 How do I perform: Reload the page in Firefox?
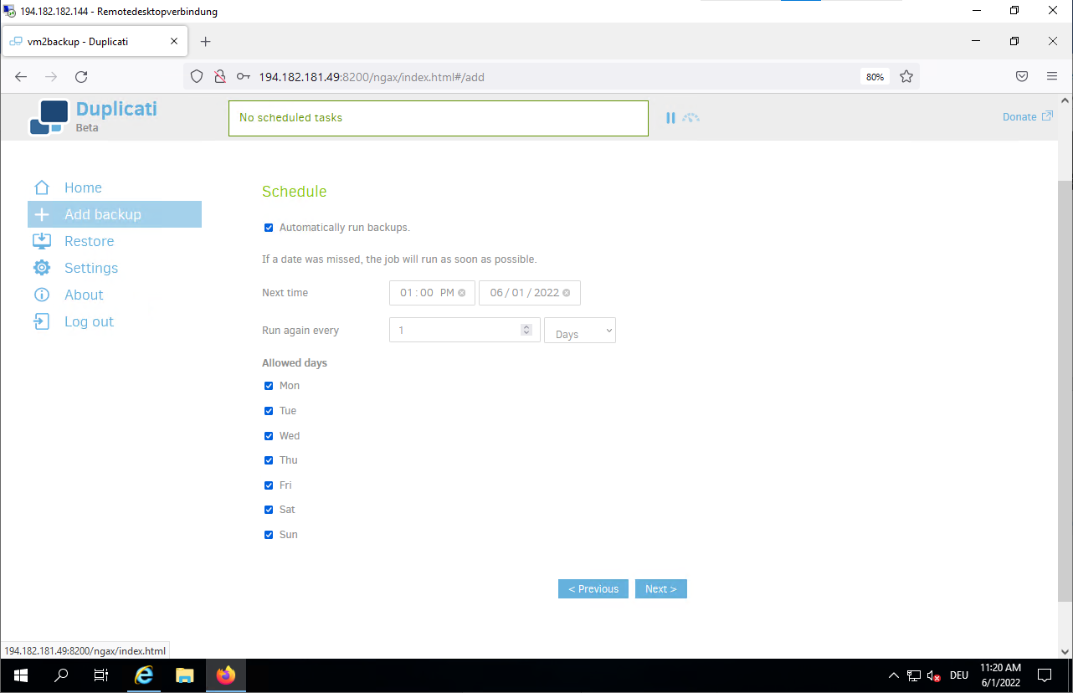[81, 77]
